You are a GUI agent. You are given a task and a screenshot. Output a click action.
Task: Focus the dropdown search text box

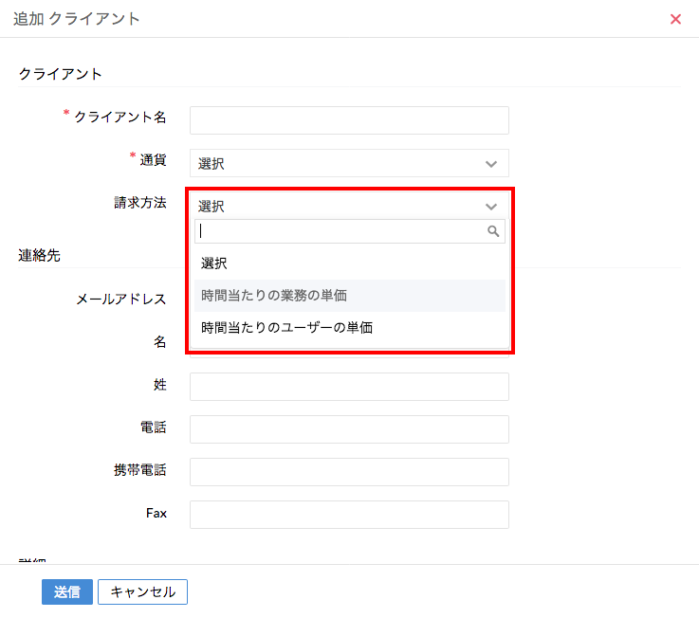click(341, 231)
